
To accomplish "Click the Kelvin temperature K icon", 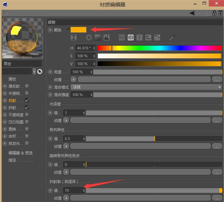I will (x=139, y=37).
